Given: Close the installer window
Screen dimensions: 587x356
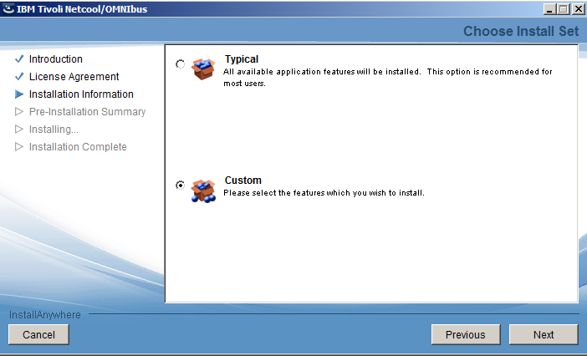Looking at the screenshot, I should click(x=578, y=9).
